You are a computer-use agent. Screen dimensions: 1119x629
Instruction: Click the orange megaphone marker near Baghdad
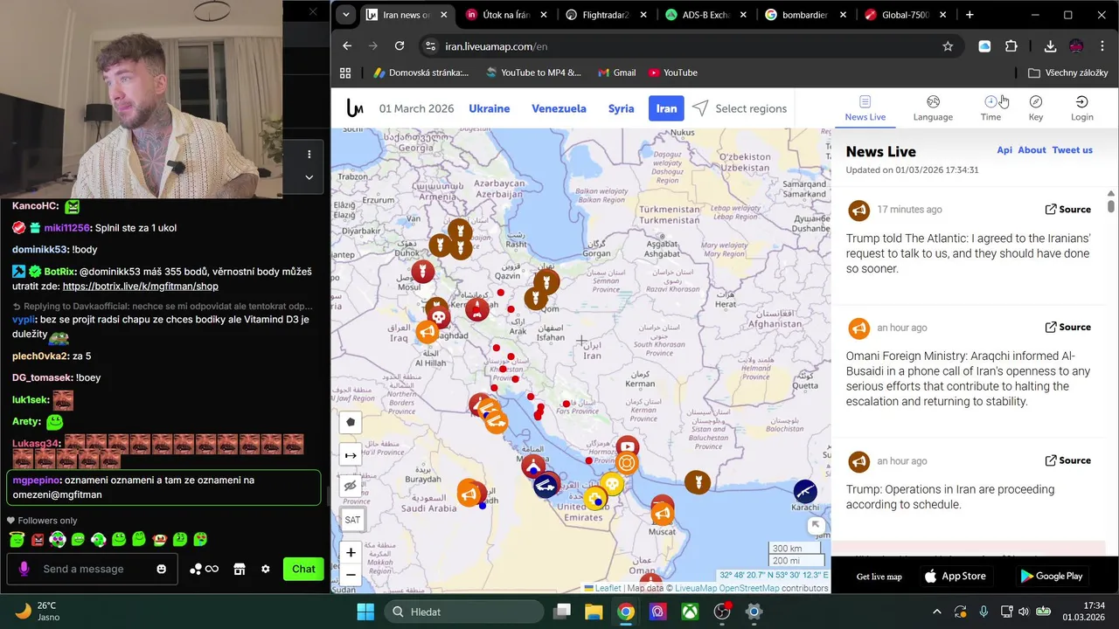[x=427, y=333]
